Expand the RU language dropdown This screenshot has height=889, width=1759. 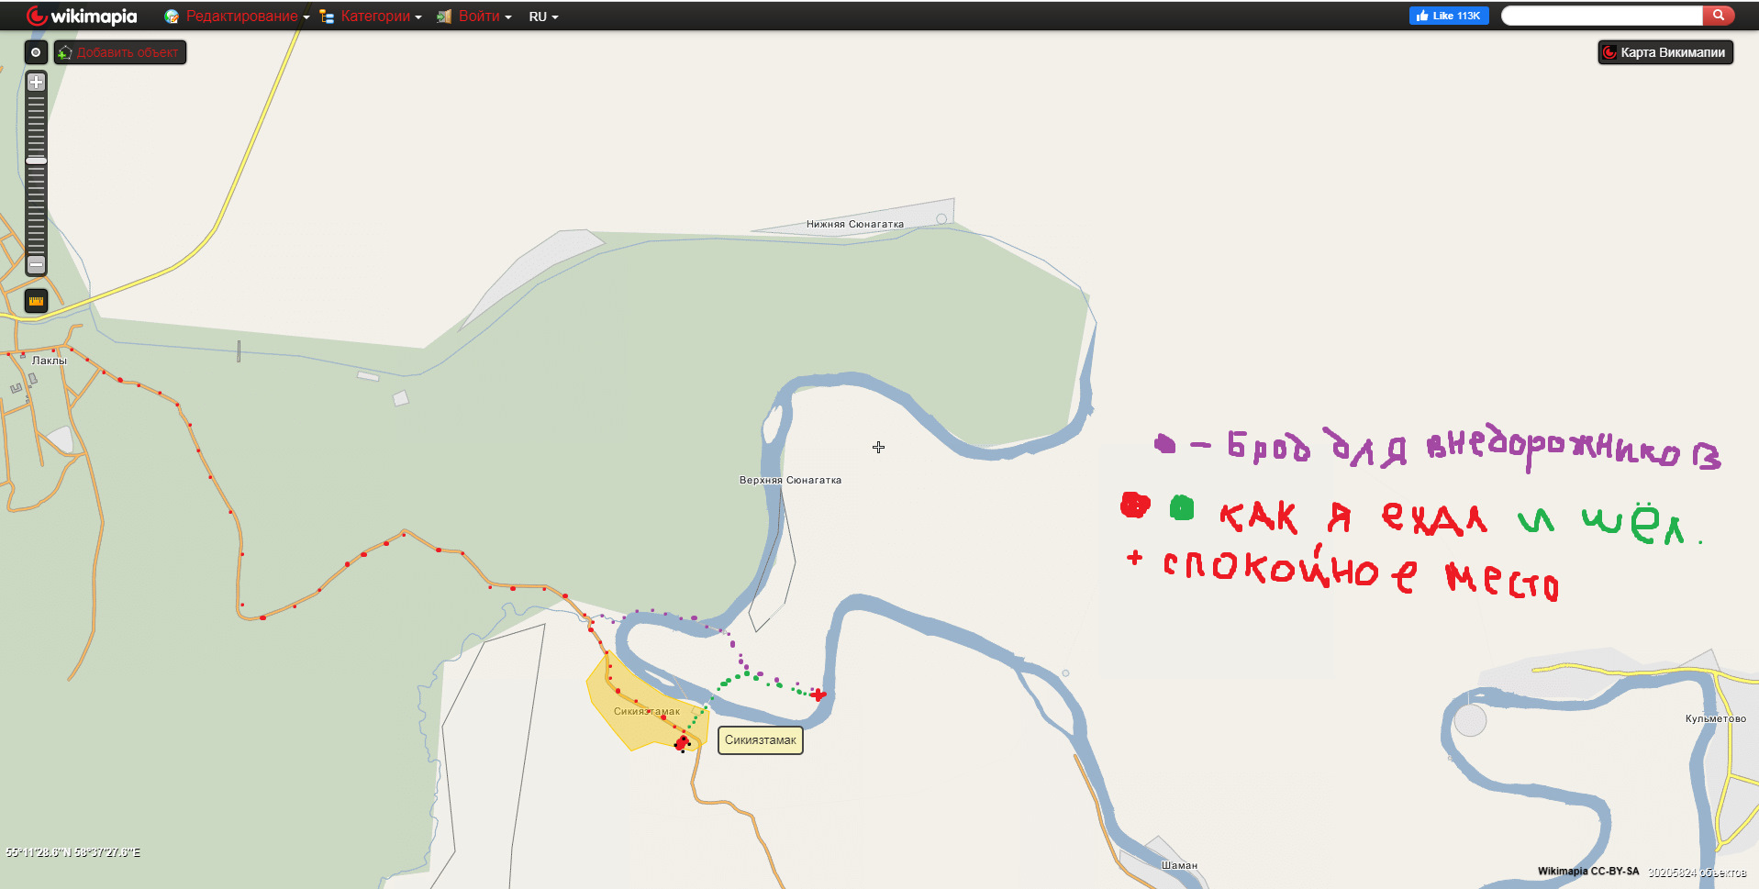tap(543, 17)
